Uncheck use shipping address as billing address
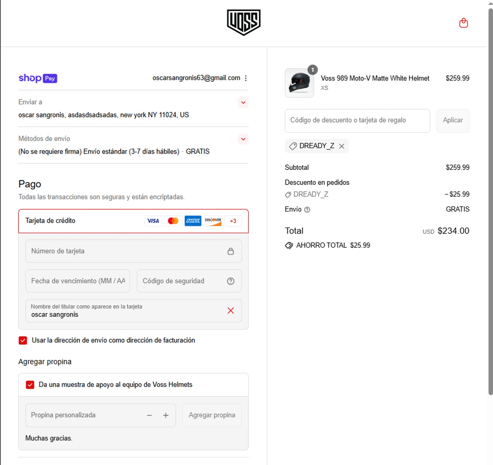Screen dimensions: 493x465 [23, 340]
